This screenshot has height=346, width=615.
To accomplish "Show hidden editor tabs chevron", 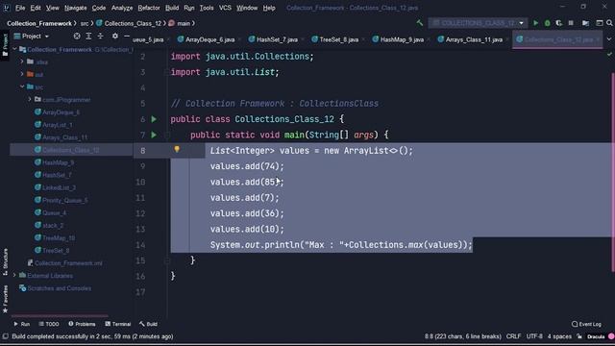I will [x=609, y=39].
